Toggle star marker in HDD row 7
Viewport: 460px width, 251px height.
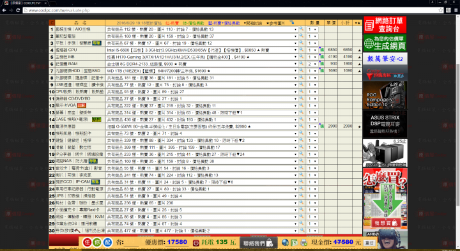359,72
